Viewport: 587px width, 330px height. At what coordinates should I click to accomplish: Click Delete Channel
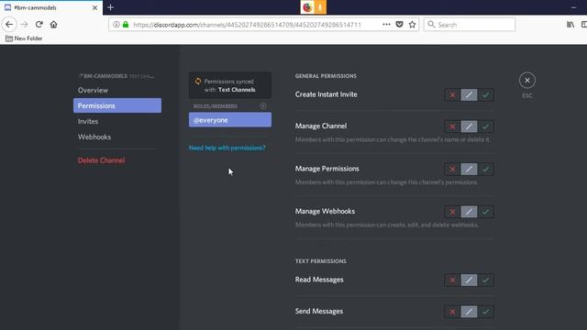pos(101,160)
